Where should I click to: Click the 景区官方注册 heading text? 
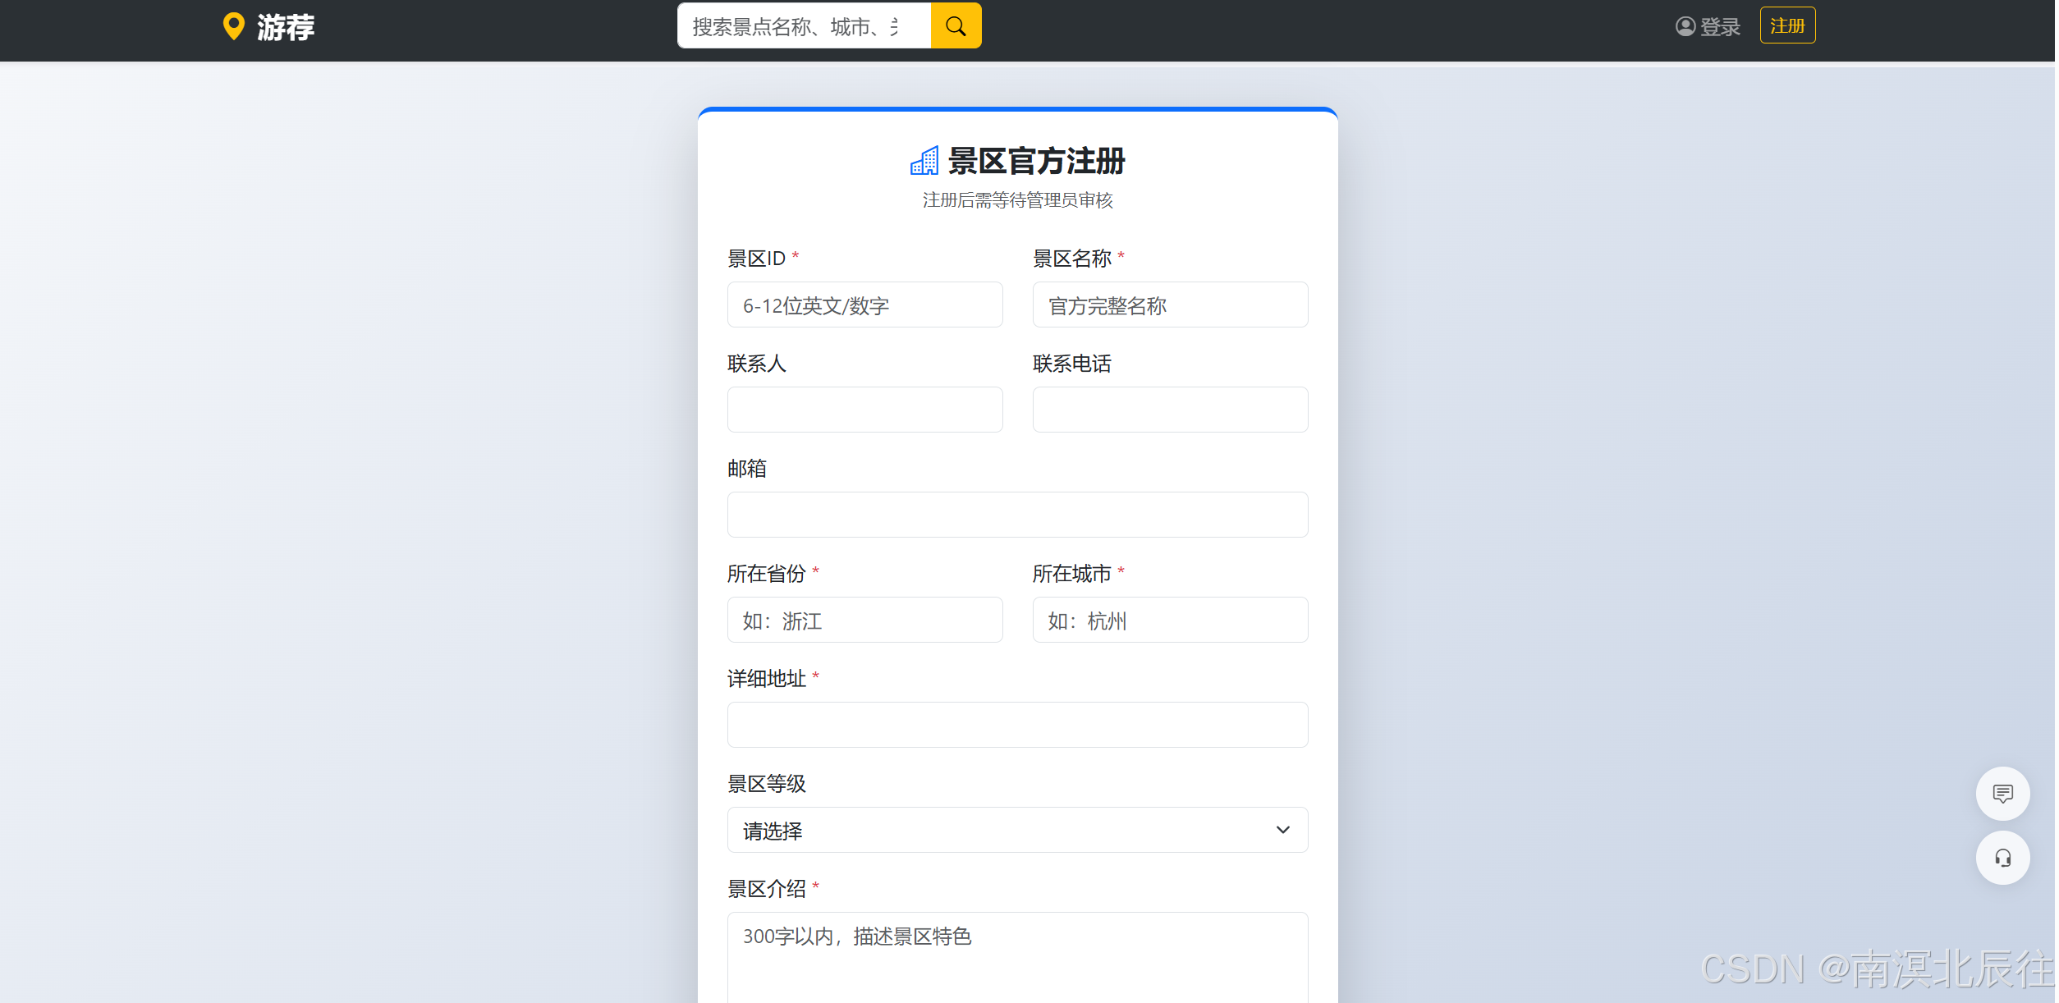tap(1036, 161)
